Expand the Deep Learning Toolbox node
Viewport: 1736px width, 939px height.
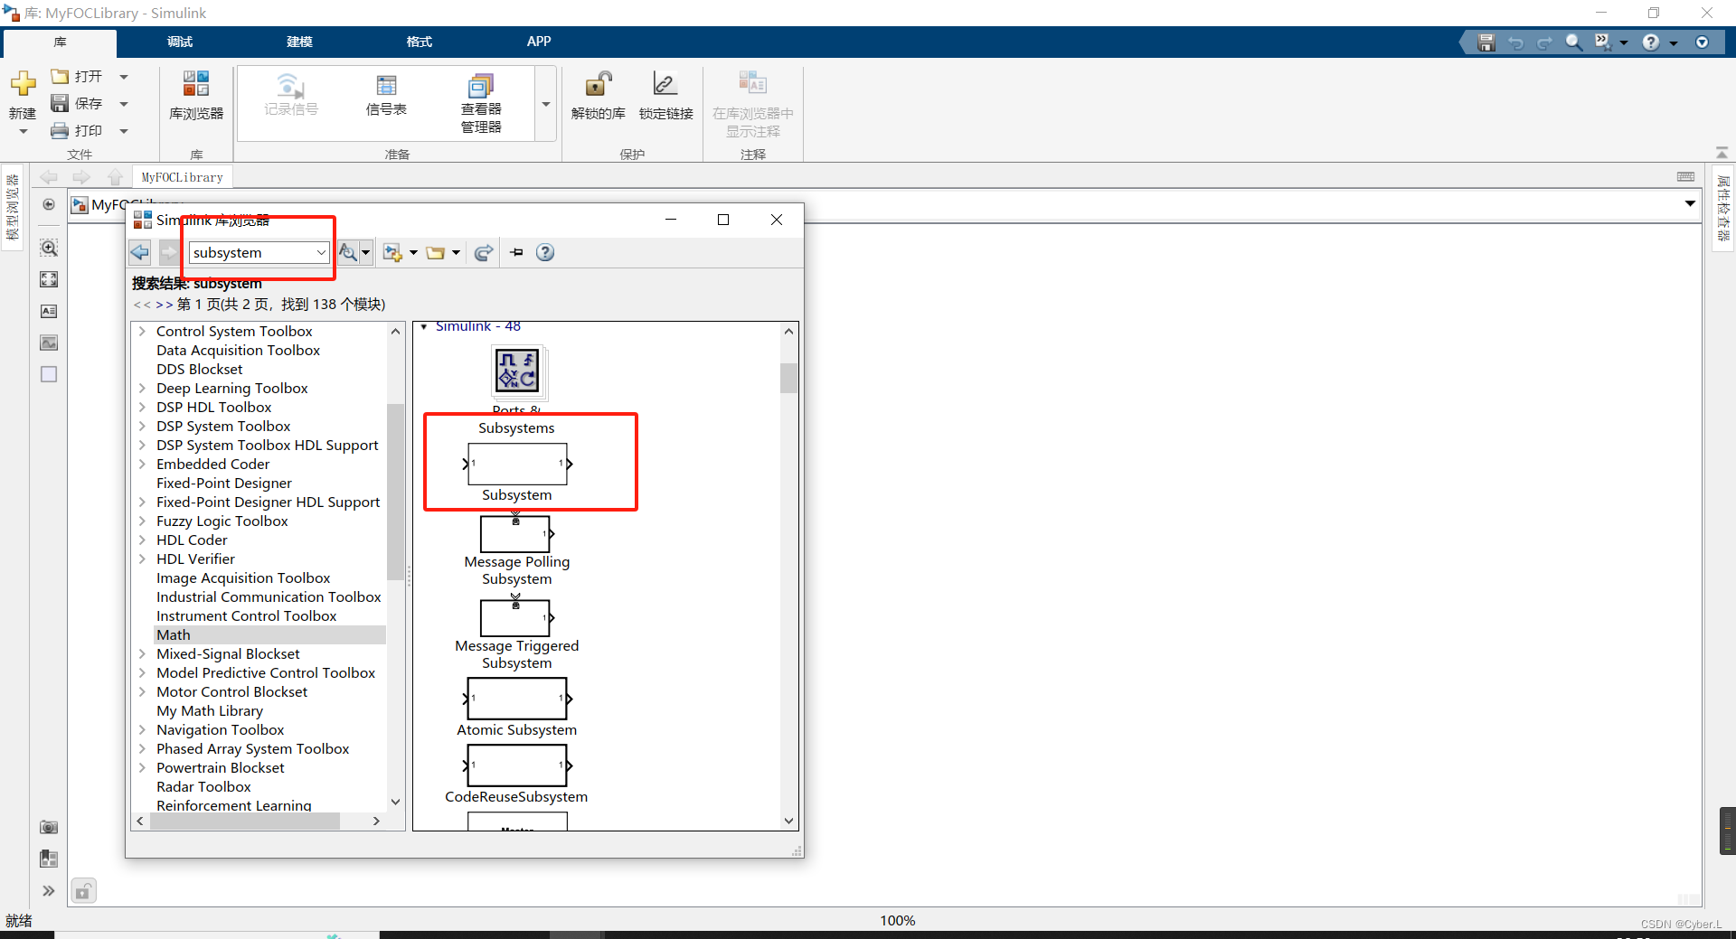(x=142, y=389)
